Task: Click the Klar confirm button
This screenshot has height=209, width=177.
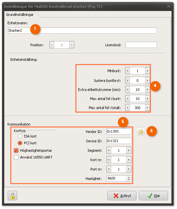Action: 153,195
